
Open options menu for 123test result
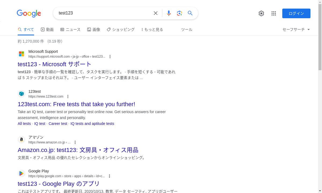tap(68, 96)
